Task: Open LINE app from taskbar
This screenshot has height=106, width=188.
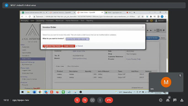Action: (x=63, y=92)
